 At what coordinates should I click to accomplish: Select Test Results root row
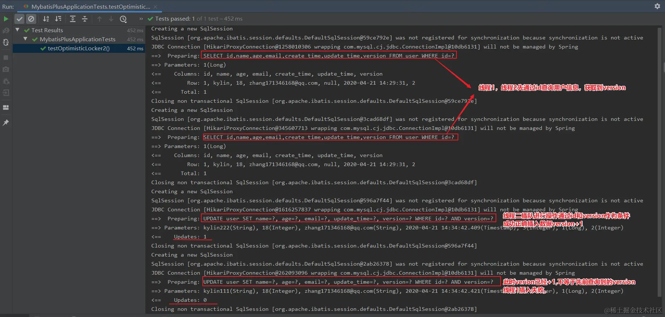(79, 30)
